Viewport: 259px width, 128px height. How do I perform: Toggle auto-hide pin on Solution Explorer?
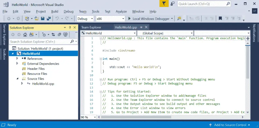pyautogui.click(x=70, y=28)
